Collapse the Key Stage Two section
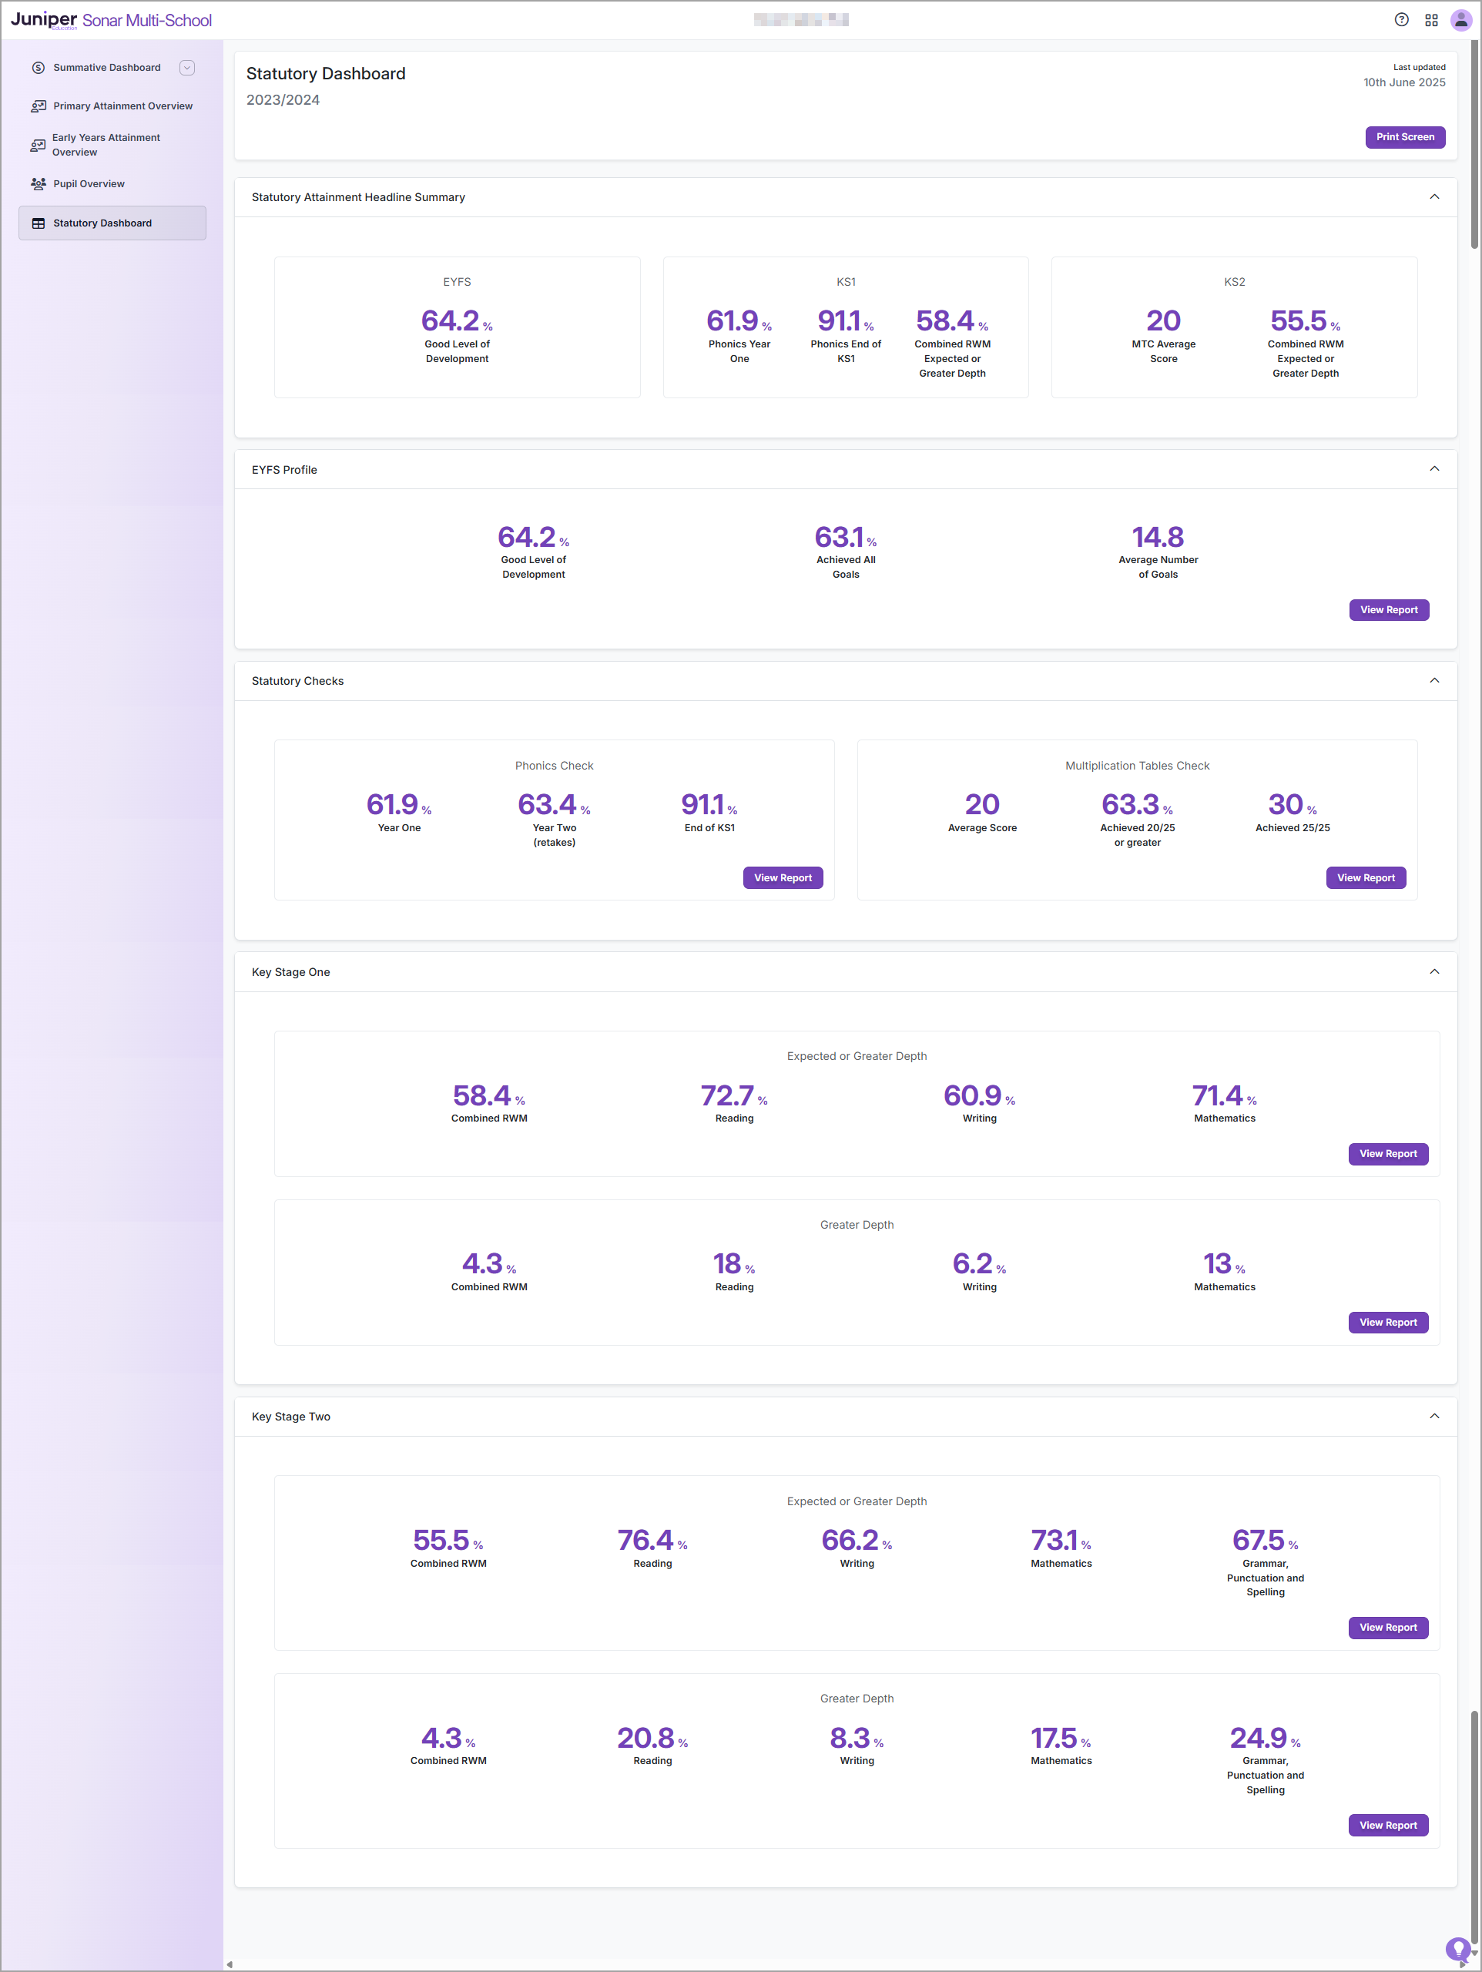Viewport: 1482px width, 1972px height. [1433, 1416]
